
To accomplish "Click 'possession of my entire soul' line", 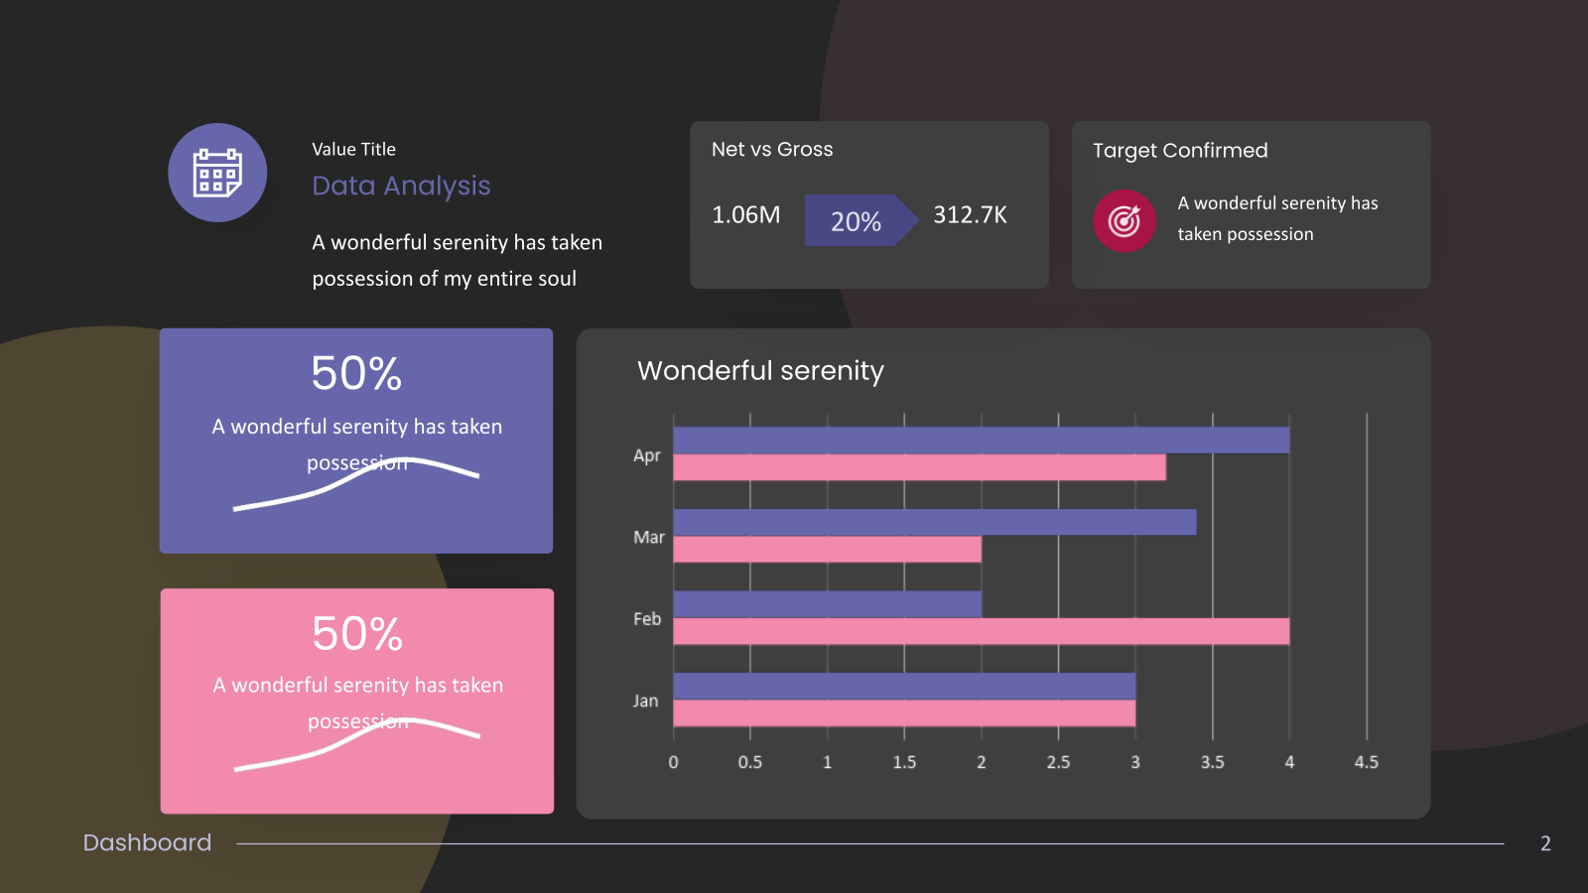I will point(444,279).
